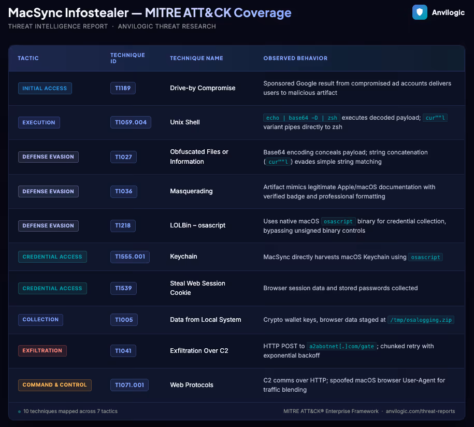Select the DEFENSE EVASION badge in T1027 row

[x=48, y=157]
